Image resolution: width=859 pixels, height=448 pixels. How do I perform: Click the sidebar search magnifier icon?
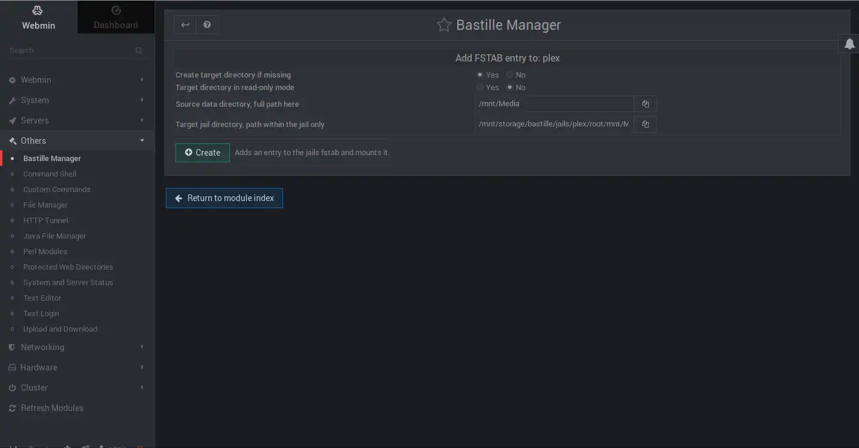point(139,51)
